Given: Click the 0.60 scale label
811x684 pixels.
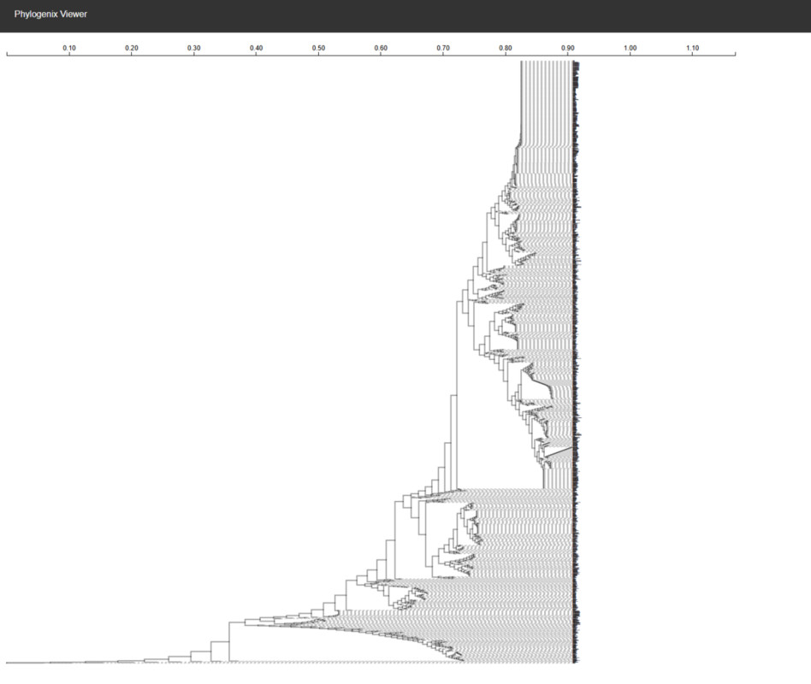Looking at the screenshot, I should (x=381, y=48).
